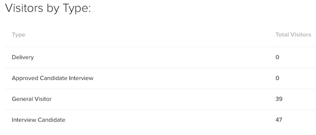Viewport: 316px width, 135px height.
Task: Click the word 'Approved' in the second row
Action: [x=25, y=78]
